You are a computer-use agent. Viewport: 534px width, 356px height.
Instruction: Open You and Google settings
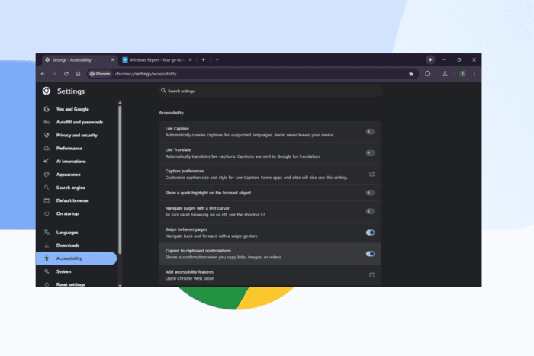(x=76, y=109)
